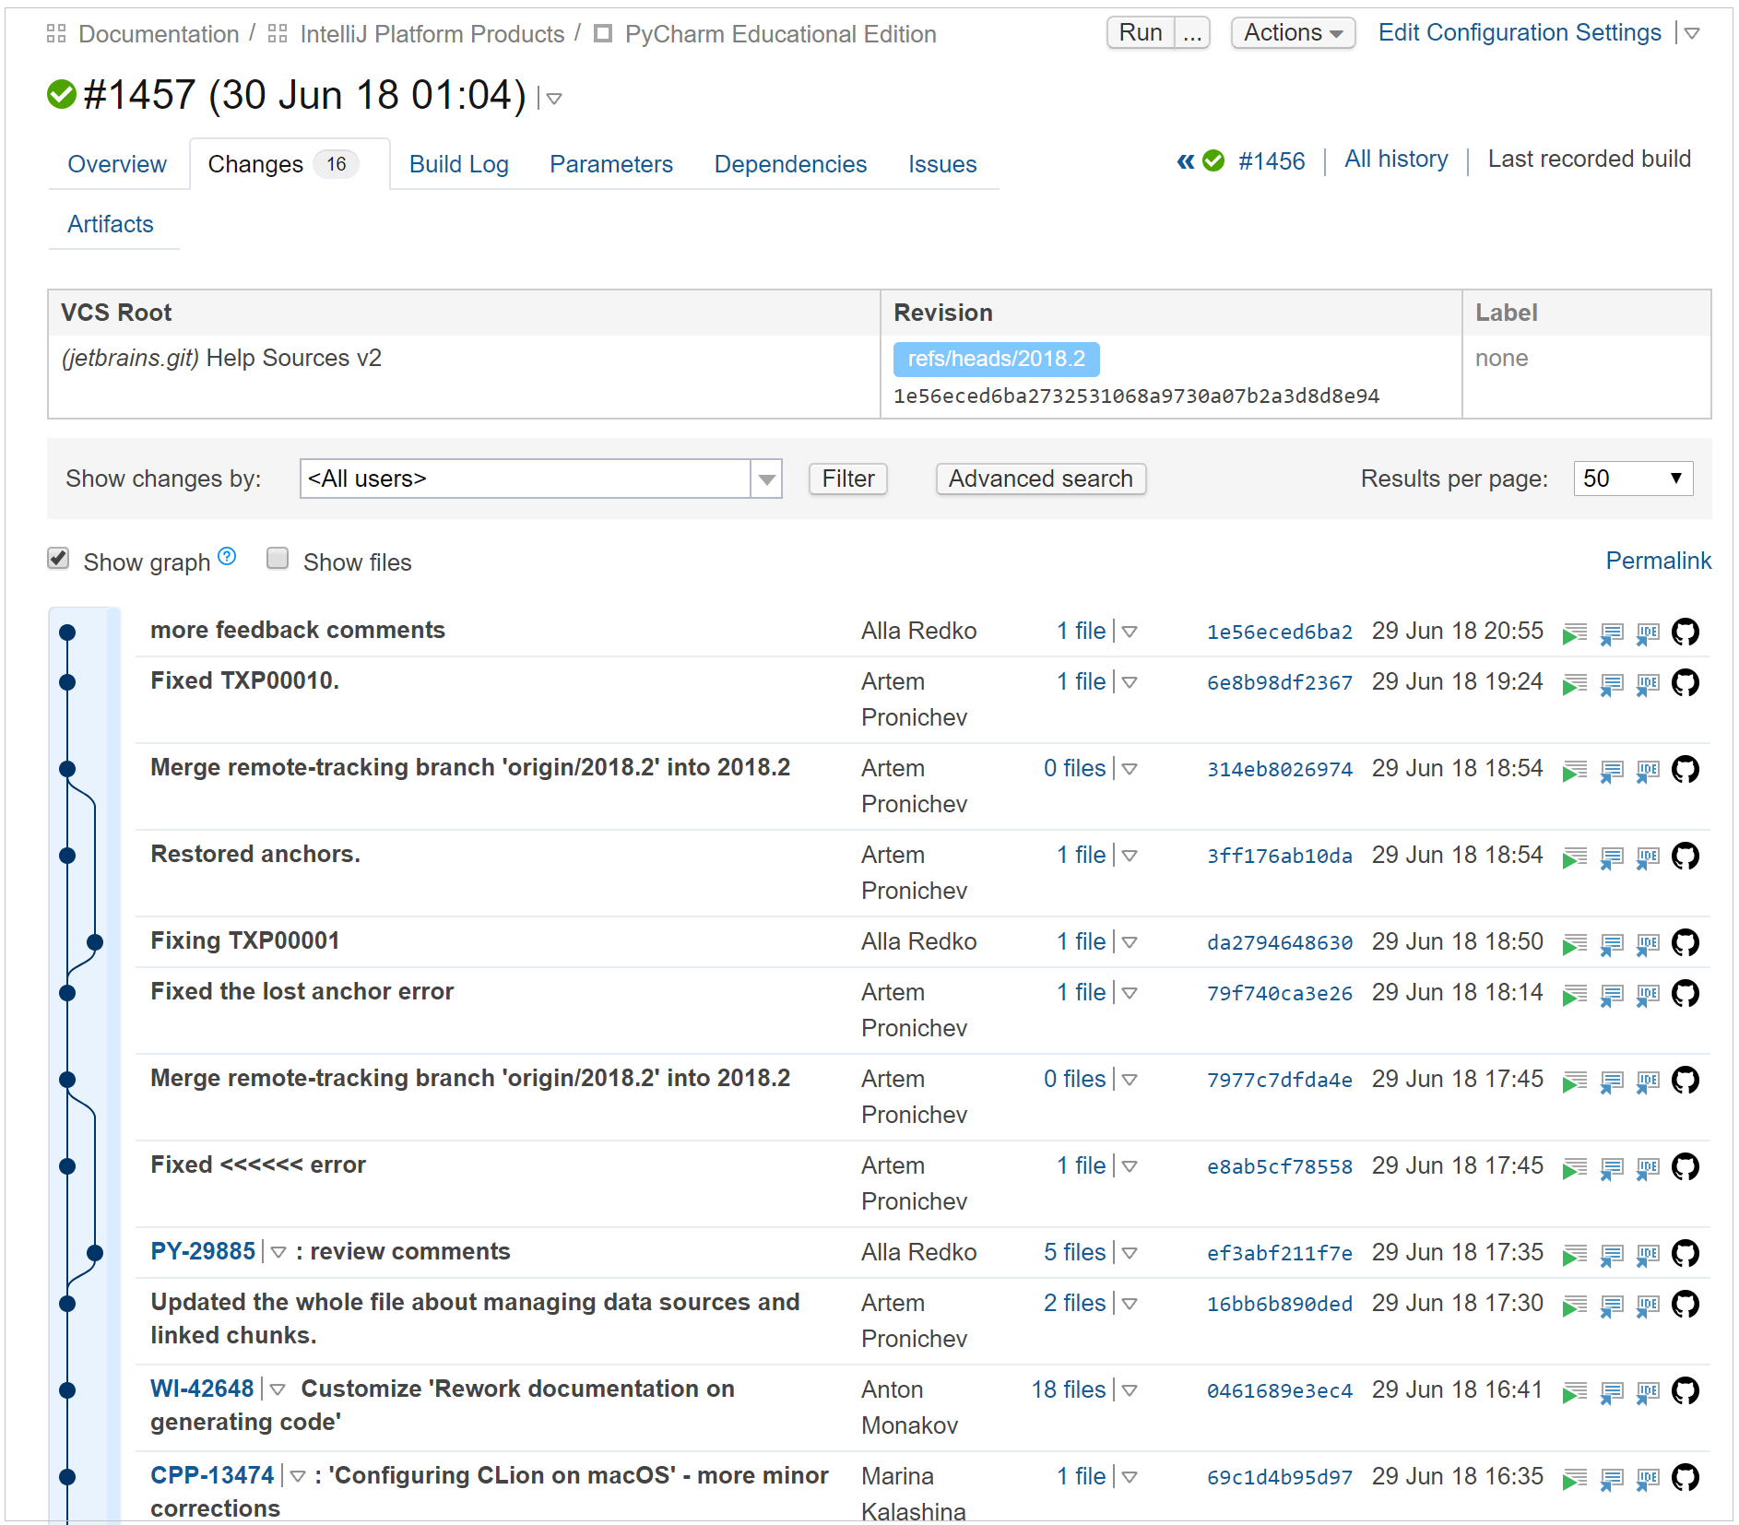Open the GitHub icon for commit 6e8b98df2367
The height and width of the screenshot is (1525, 1739).
[x=1685, y=683]
